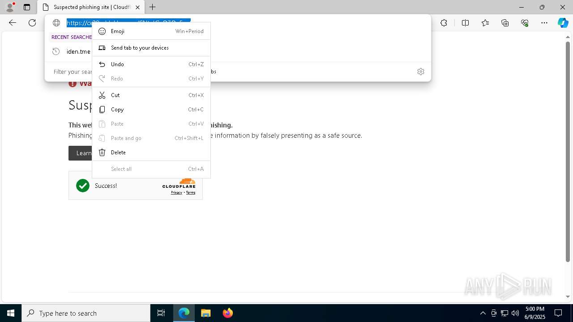The height and width of the screenshot is (322, 573).
Task: Click the Learn more button
Action: (x=84, y=153)
